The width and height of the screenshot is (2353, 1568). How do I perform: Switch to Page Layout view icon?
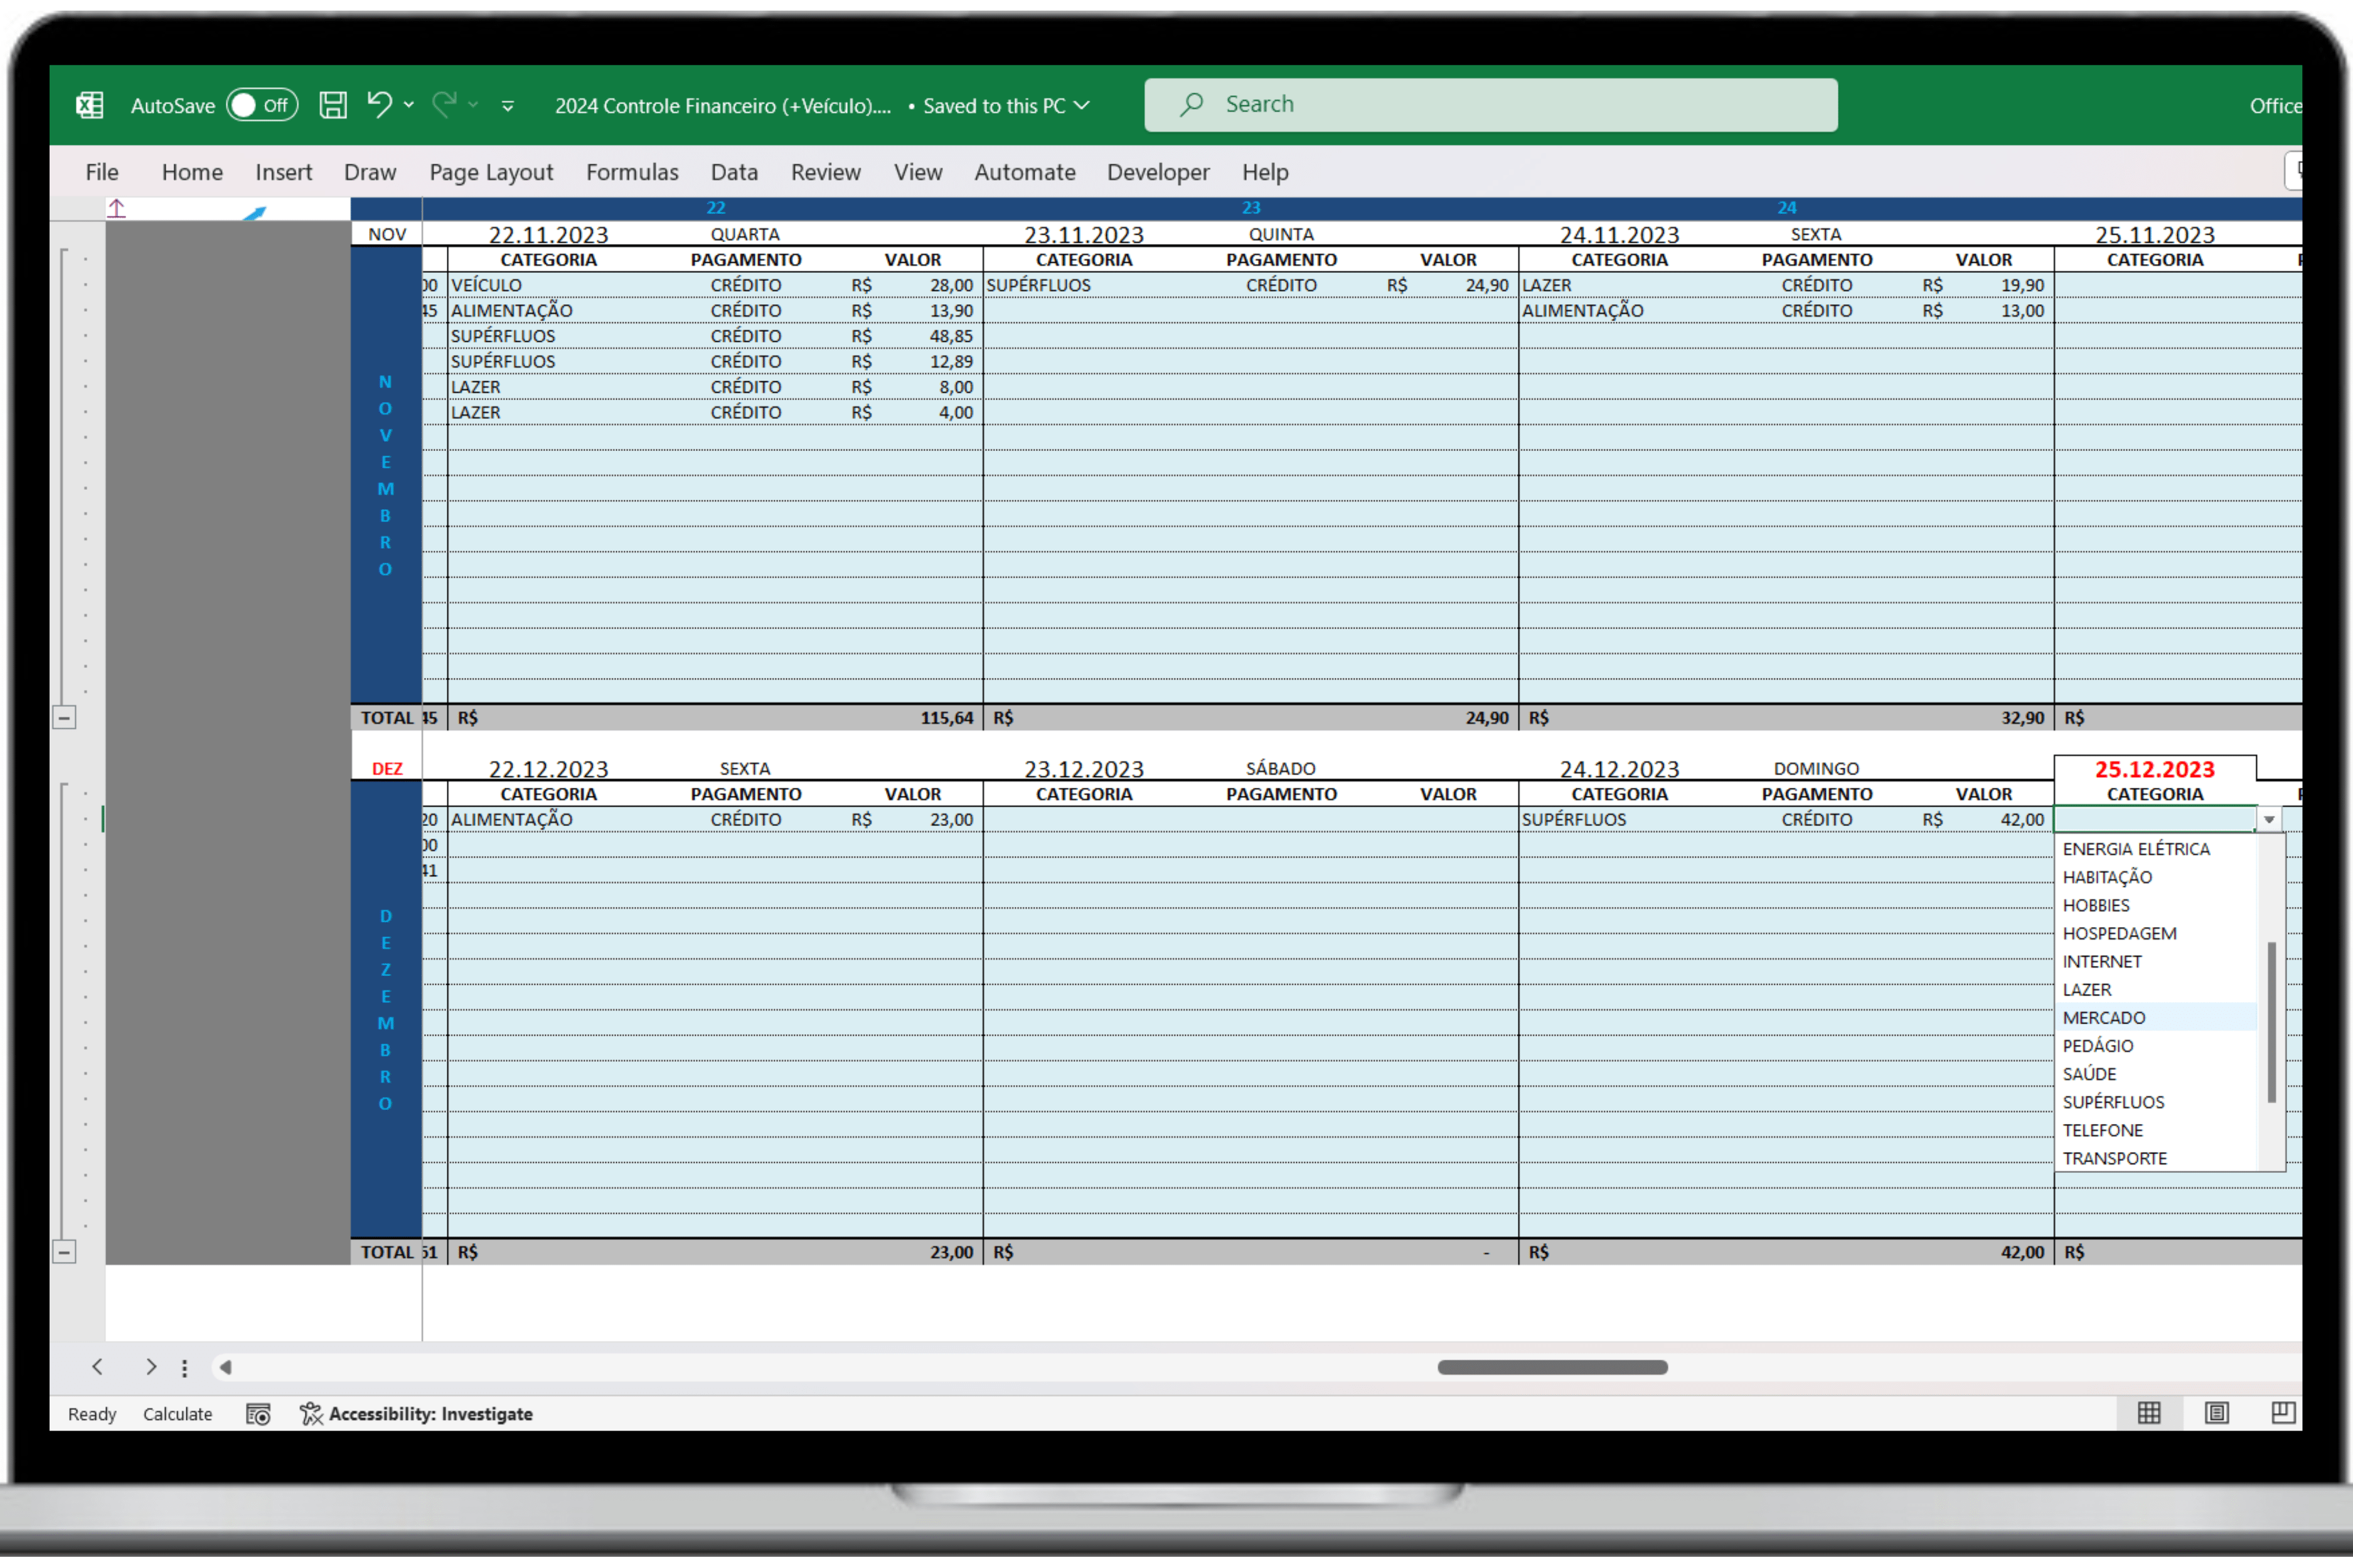[2216, 1413]
